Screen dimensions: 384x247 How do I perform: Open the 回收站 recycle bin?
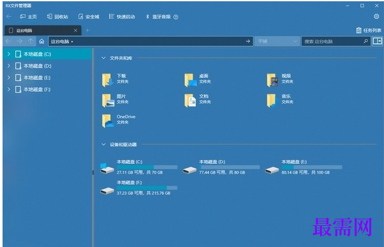point(57,17)
